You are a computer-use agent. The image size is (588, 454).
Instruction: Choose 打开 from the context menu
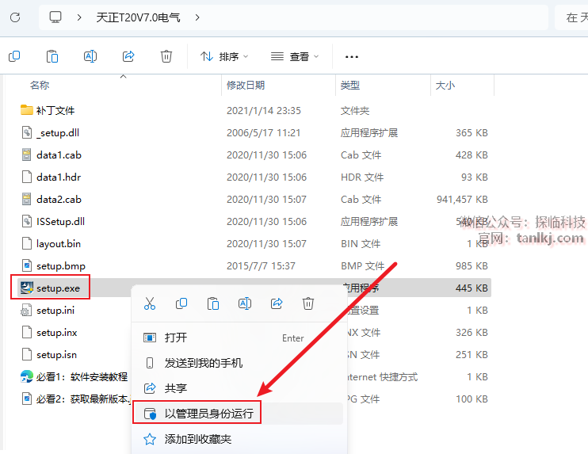pyautogui.click(x=176, y=338)
